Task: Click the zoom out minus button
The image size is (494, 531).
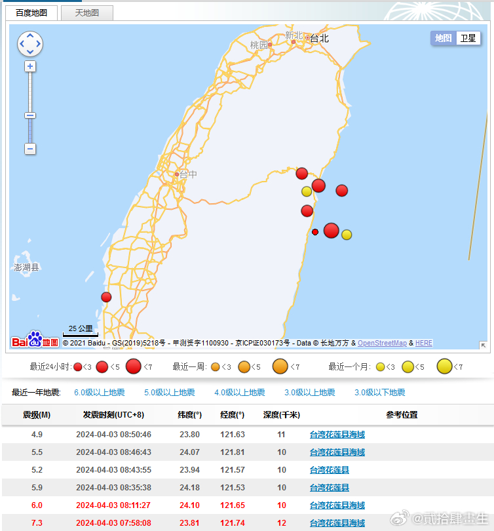Action: 30,149
